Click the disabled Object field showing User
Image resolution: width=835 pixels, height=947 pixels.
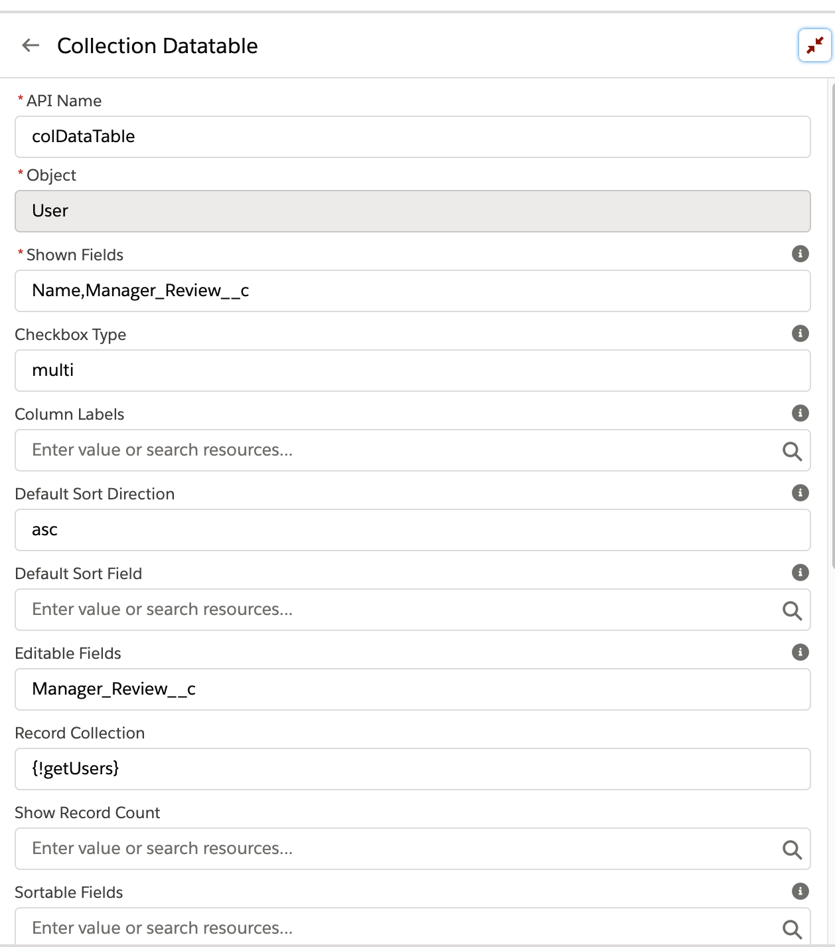tap(412, 211)
